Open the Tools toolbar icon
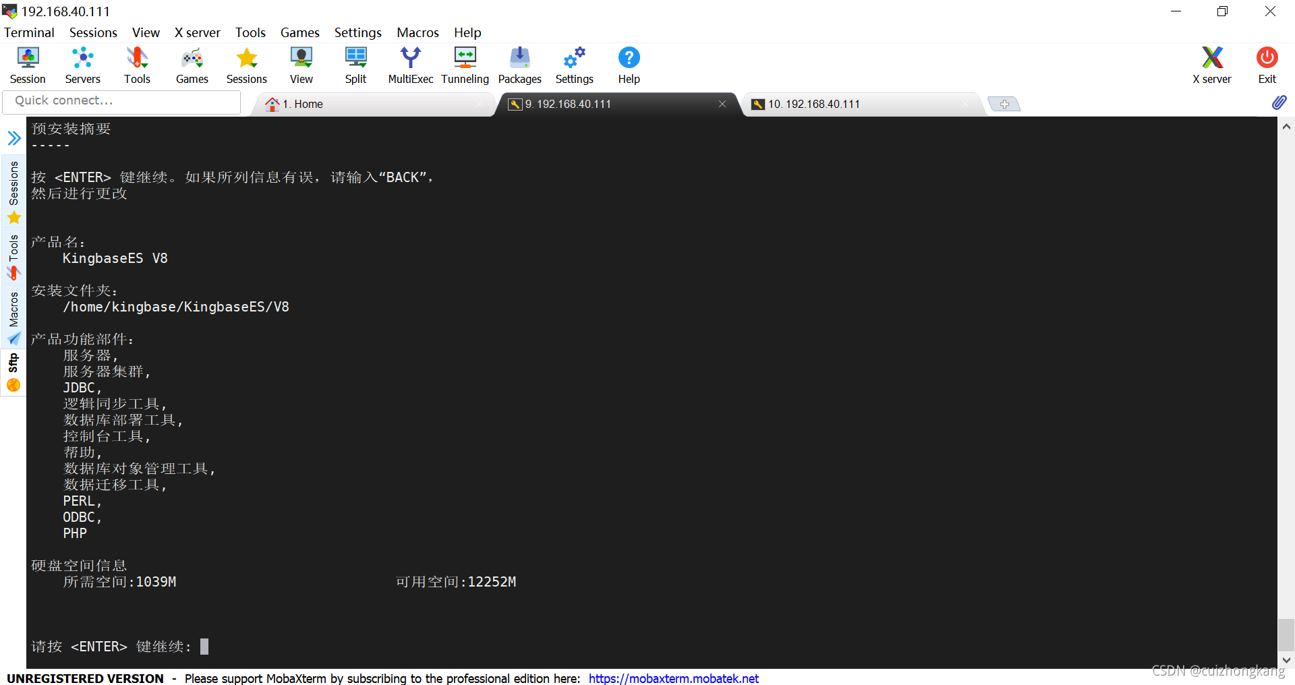1295x685 pixels. coord(137,65)
